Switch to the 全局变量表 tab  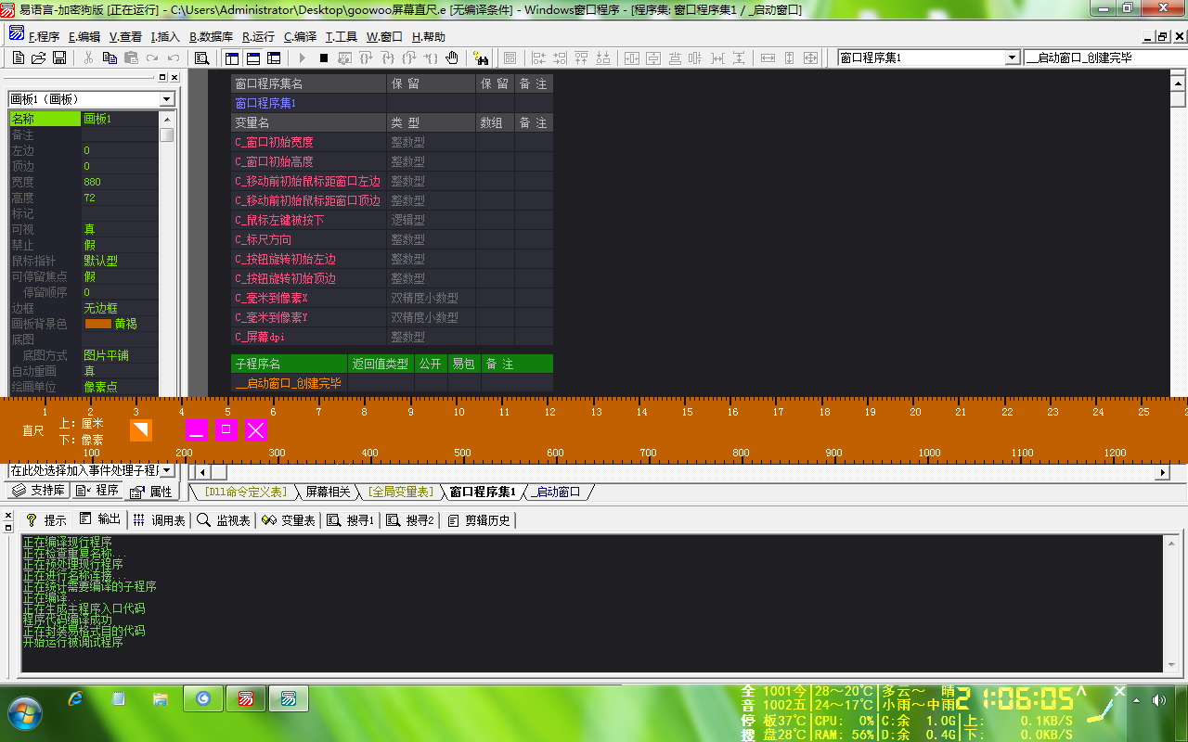click(400, 492)
